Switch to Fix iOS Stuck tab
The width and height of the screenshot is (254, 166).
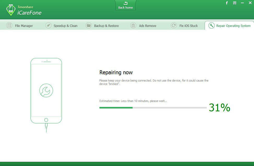click(184, 26)
